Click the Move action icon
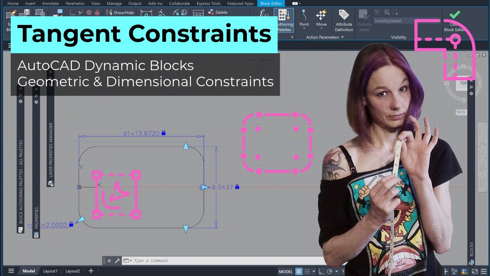490x276 pixels. tap(321, 15)
